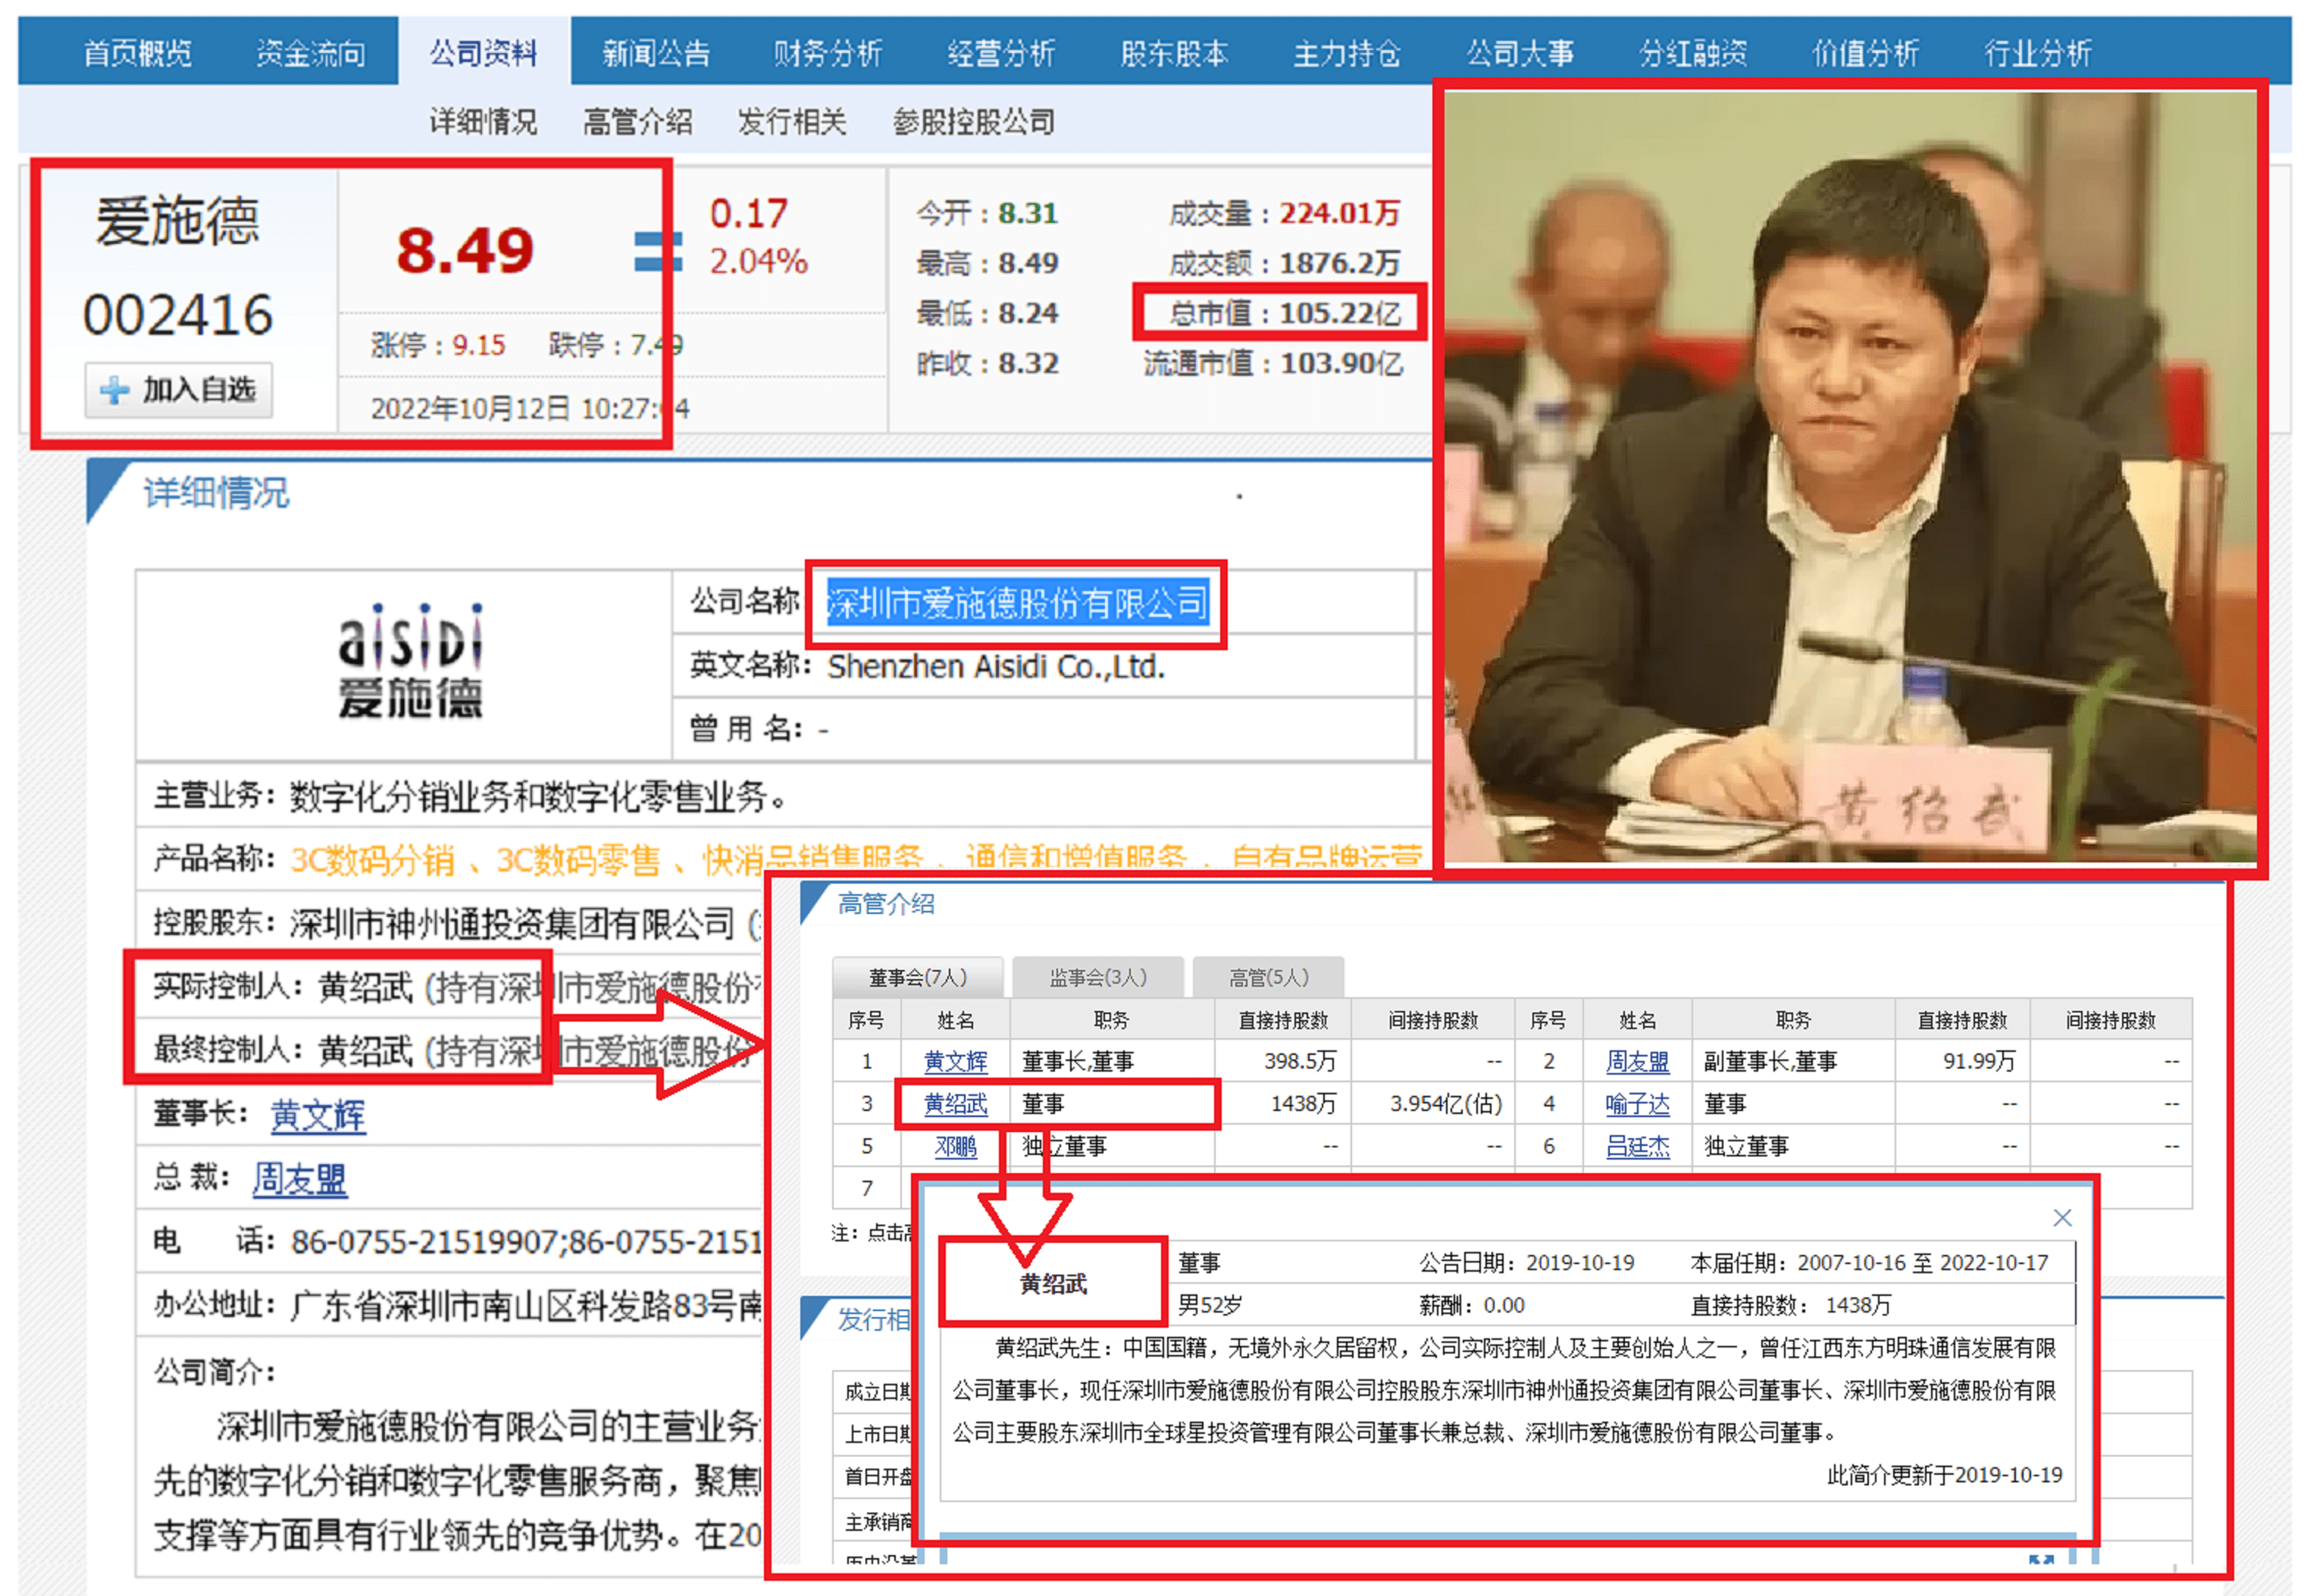Close the 黄绍武 profile popup
2310x1596 pixels.
[2062, 1217]
